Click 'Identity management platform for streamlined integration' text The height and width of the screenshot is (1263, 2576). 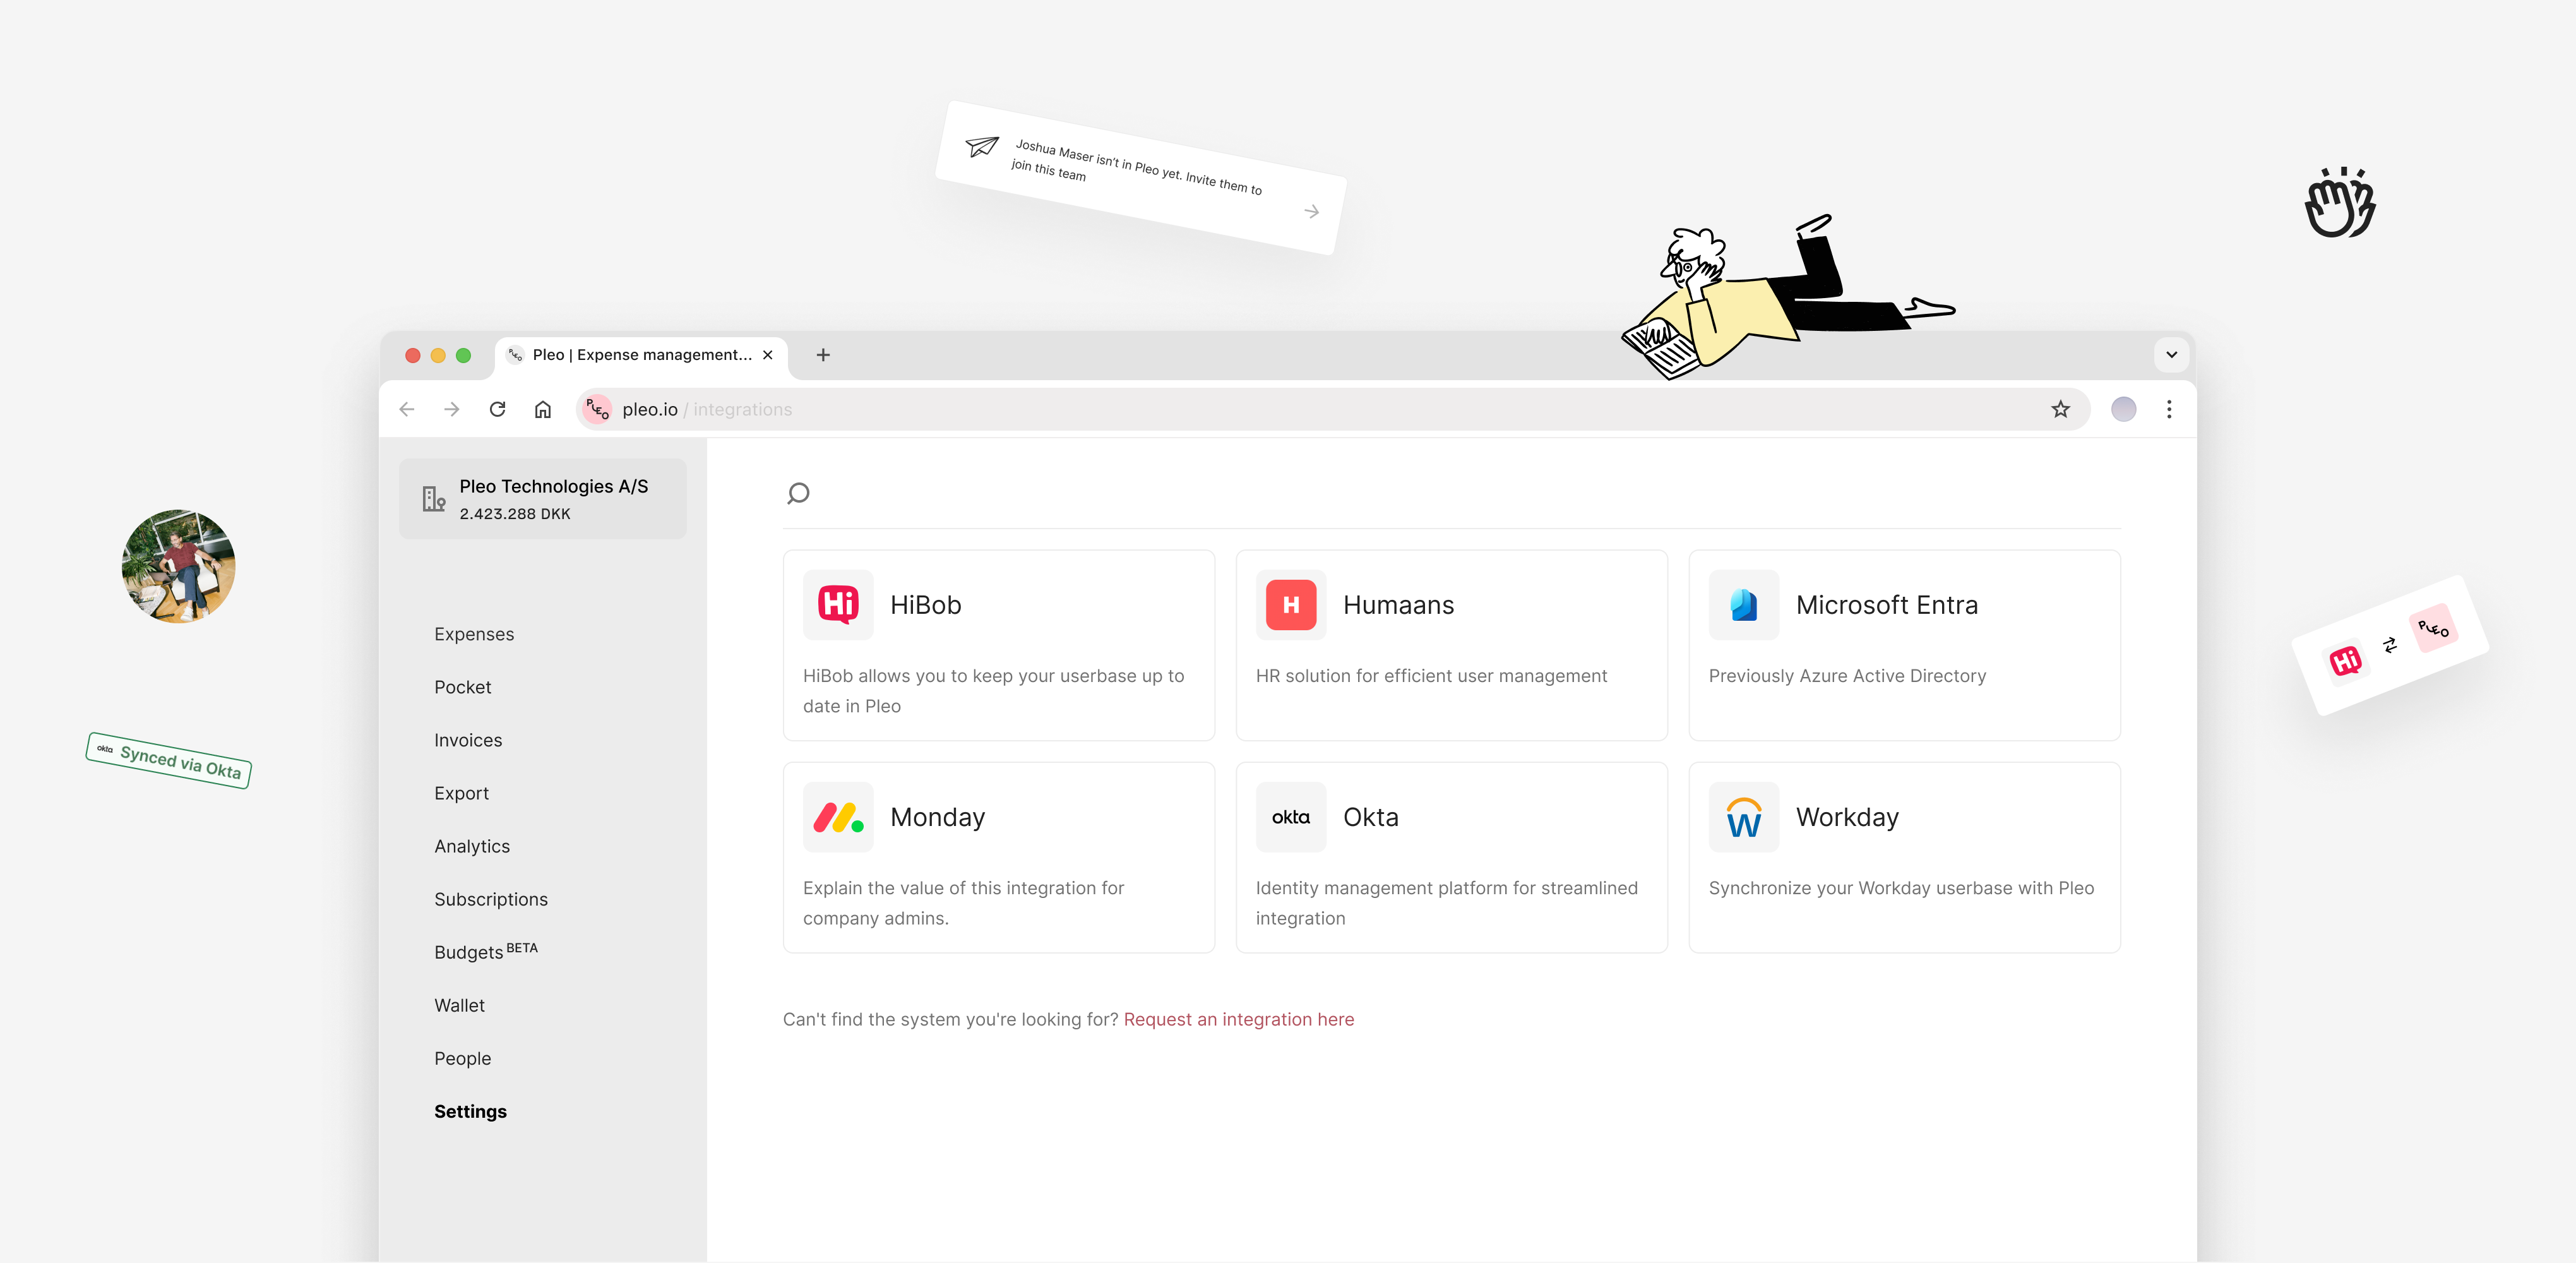pos(1447,903)
